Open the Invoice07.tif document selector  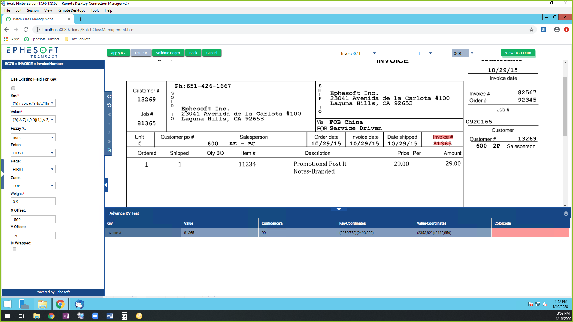click(x=358, y=53)
